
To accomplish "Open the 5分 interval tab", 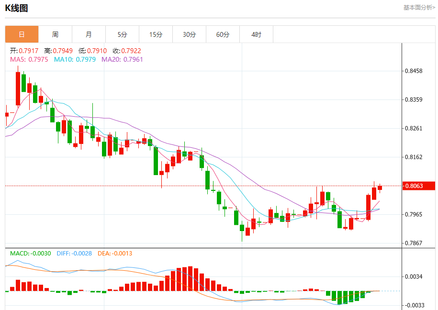I will coord(123,34).
